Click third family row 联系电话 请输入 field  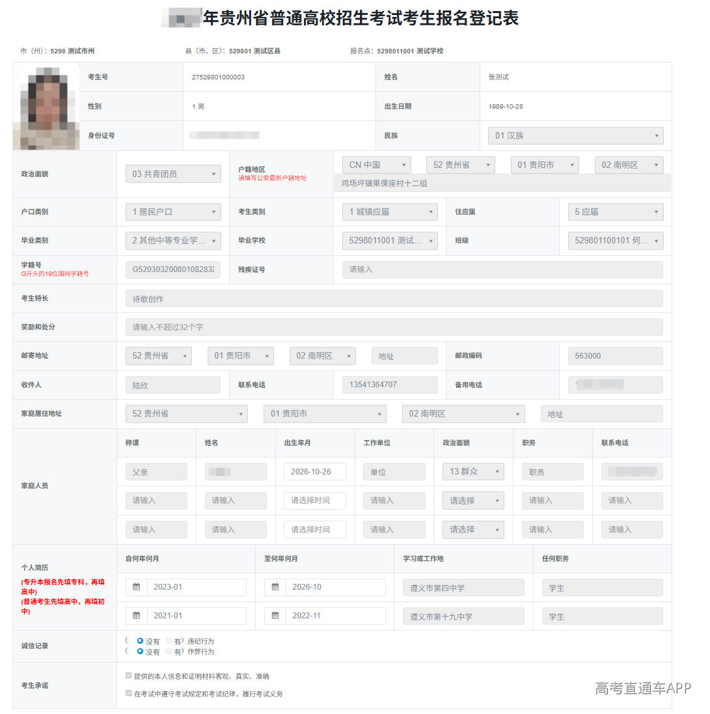tap(632, 530)
